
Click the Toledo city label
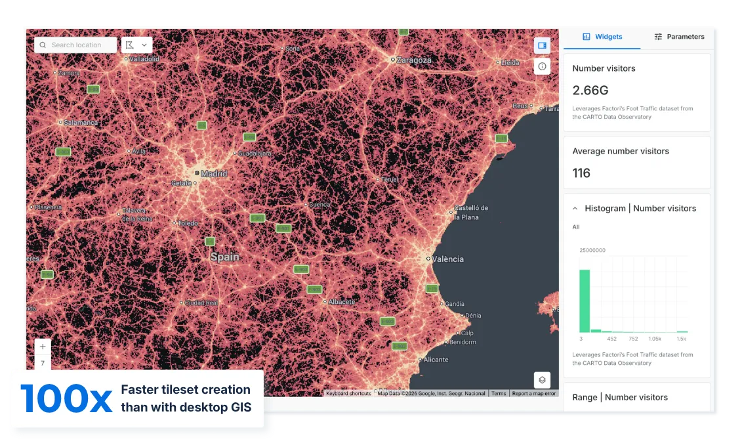point(188,223)
